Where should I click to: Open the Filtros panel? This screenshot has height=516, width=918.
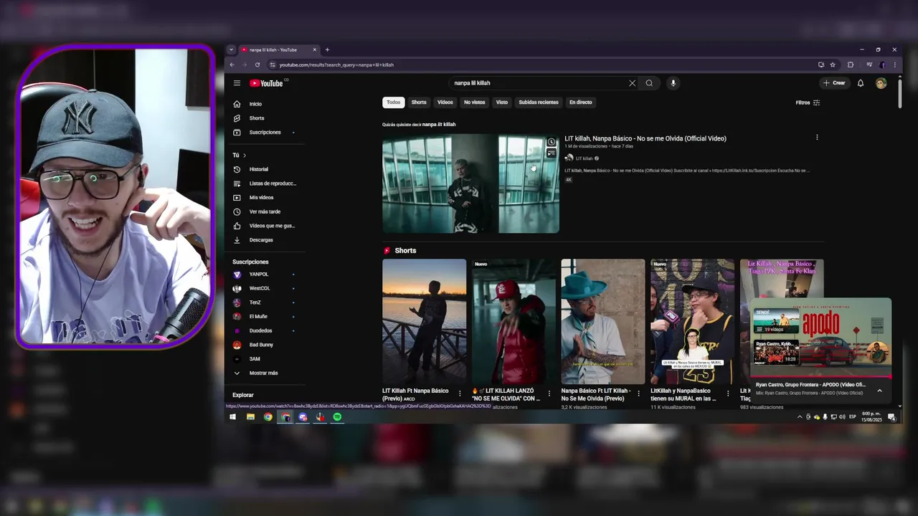pyautogui.click(x=808, y=102)
